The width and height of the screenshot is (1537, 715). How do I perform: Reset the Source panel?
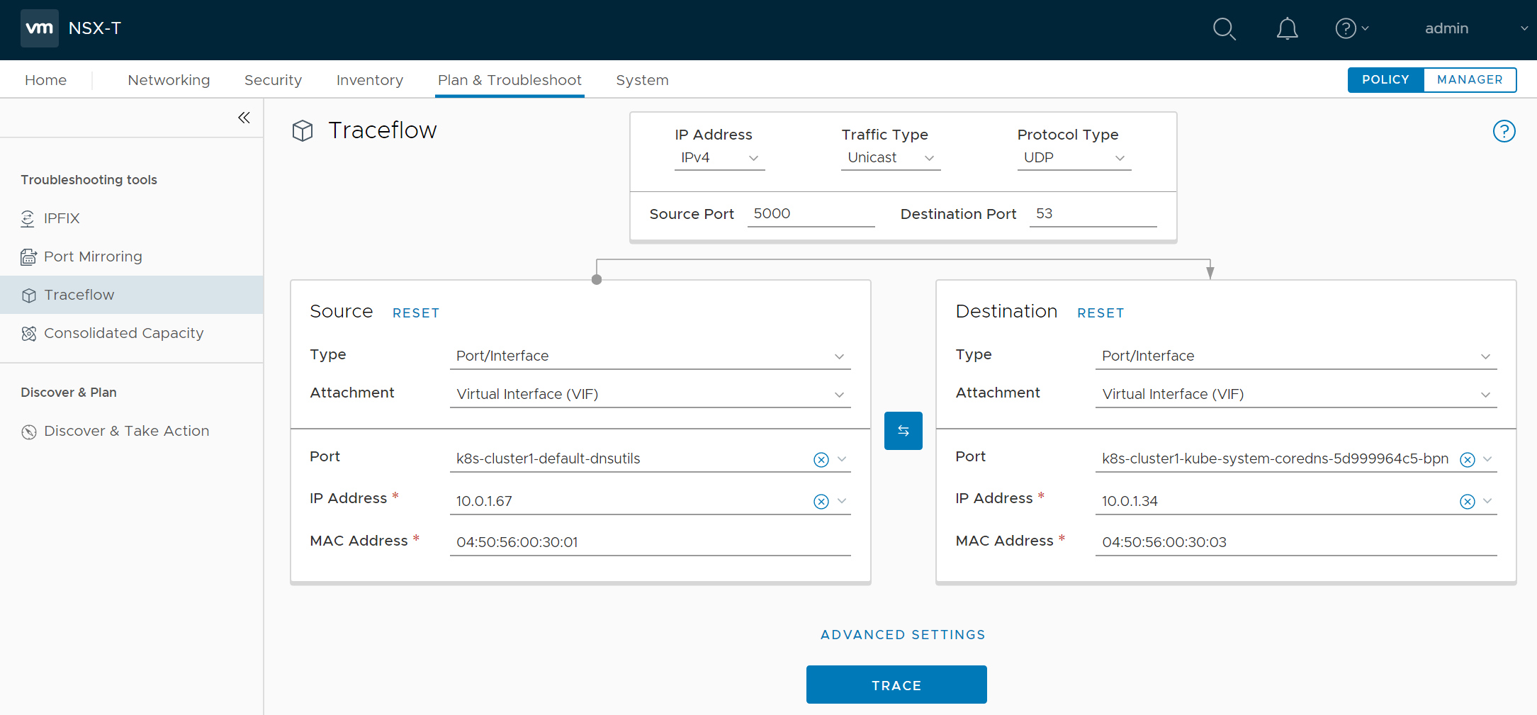415,313
